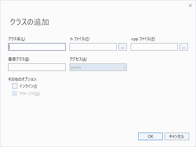Image resolution: width=196 pixels, height=147 pixels.
Task: Focus the .h ファイル text field
Action: (93, 47)
